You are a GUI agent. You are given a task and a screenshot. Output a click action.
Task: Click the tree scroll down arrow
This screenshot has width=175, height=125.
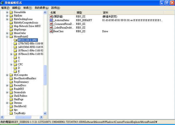[45, 113]
